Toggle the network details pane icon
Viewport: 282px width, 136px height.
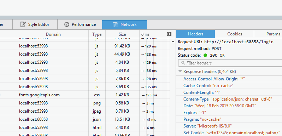pyautogui.click(x=169, y=34)
